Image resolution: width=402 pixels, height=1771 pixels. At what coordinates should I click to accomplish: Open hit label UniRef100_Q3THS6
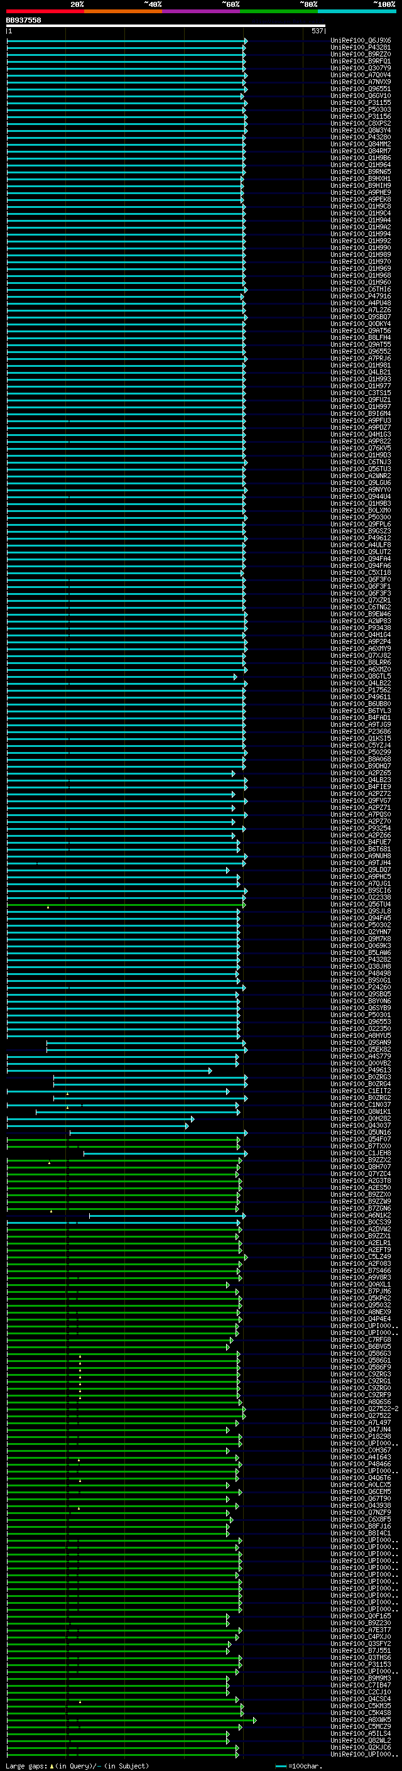tap(361, 1657)
